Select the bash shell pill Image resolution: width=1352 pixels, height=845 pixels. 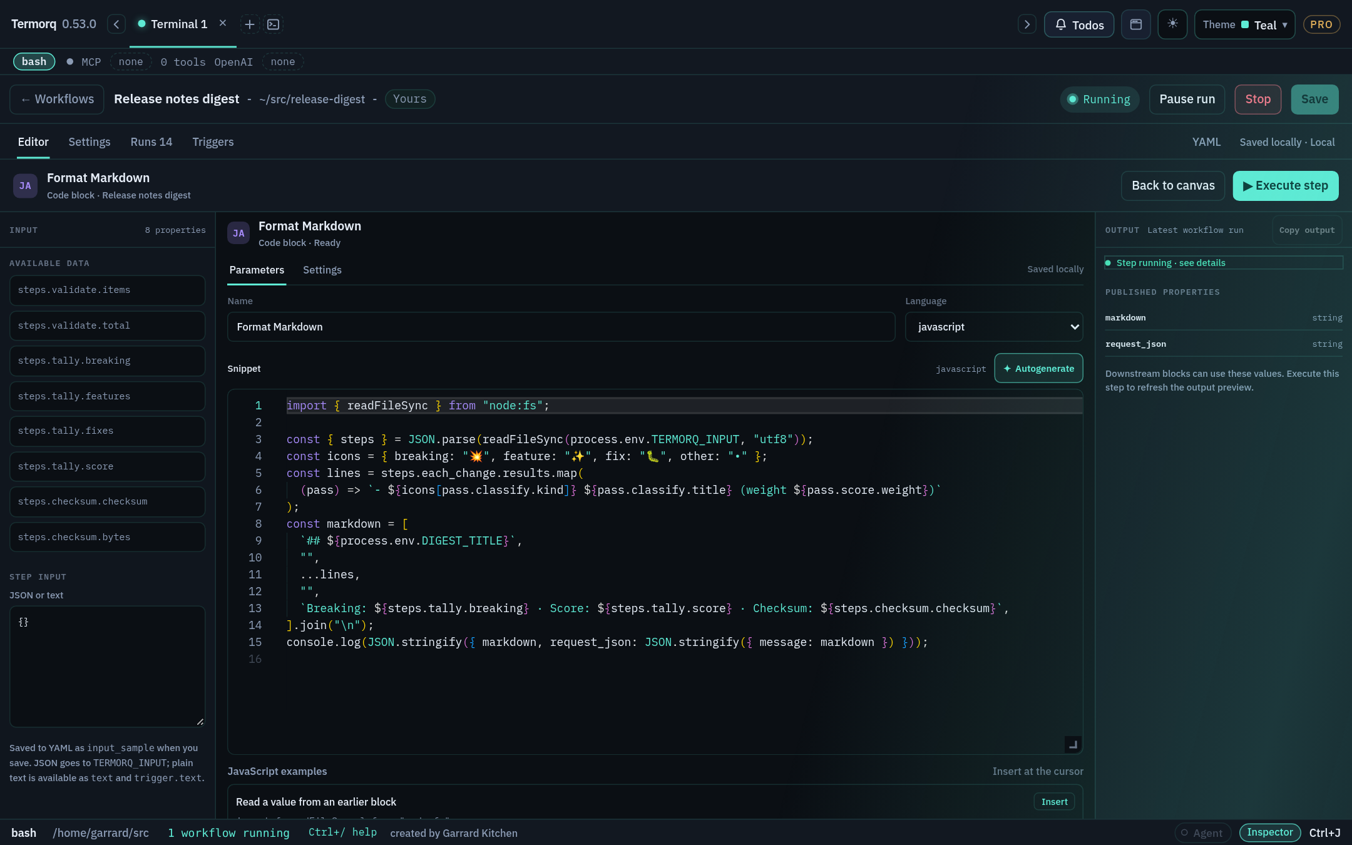[34, 61]
